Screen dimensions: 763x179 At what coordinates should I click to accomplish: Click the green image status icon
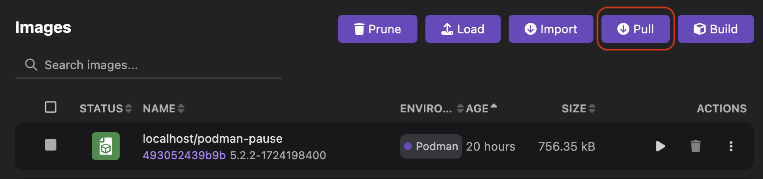coord(106,146)
